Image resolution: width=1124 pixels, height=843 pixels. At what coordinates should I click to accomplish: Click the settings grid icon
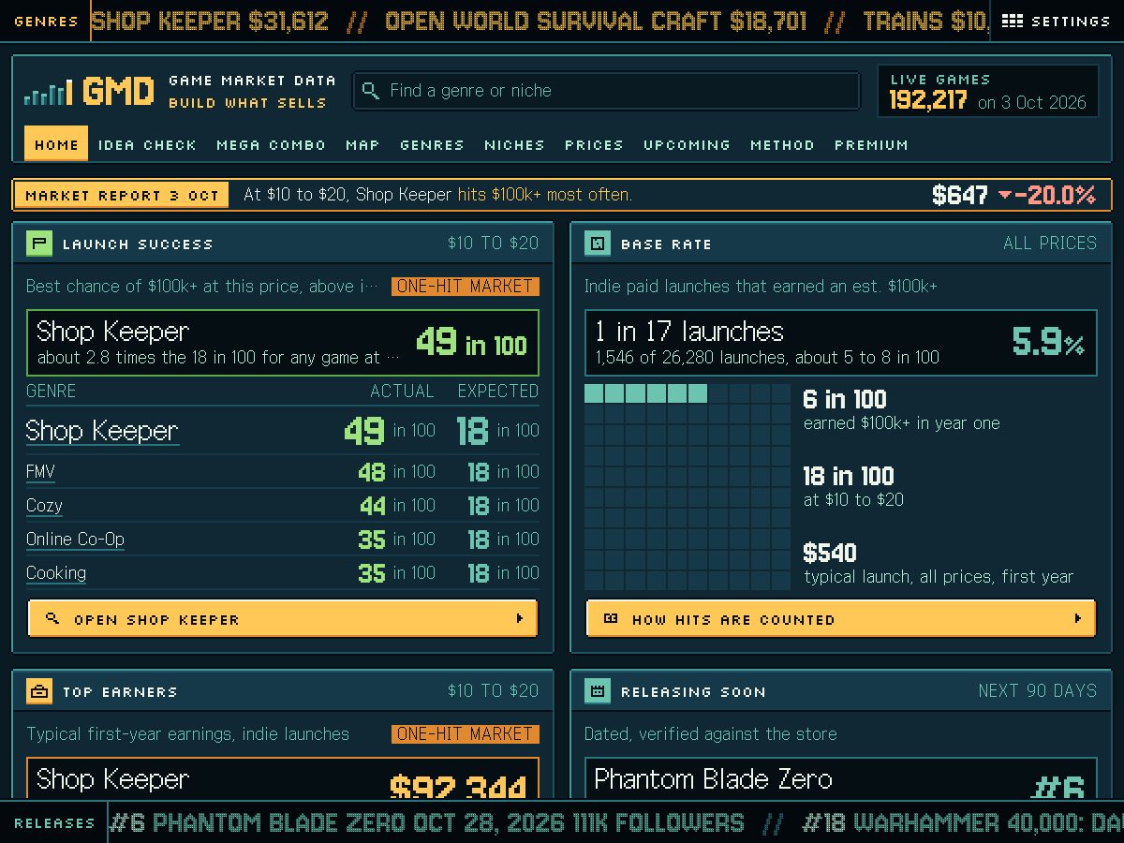pyautogui.click(x=1013, y=21)
